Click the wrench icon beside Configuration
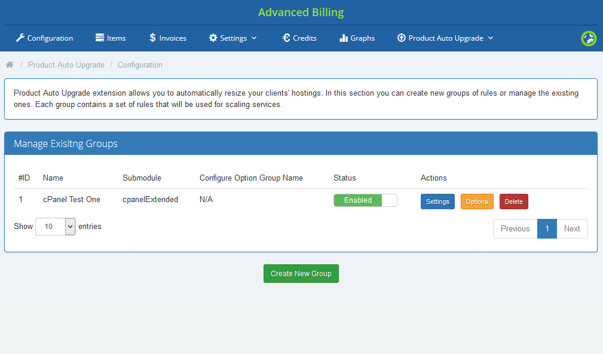 pyautogui.click(x=20, y=38)
